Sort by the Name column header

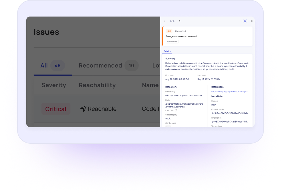coord(150,85)
